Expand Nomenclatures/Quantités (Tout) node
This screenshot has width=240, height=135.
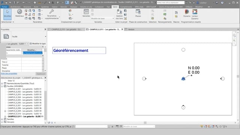(x=2, y=83)
